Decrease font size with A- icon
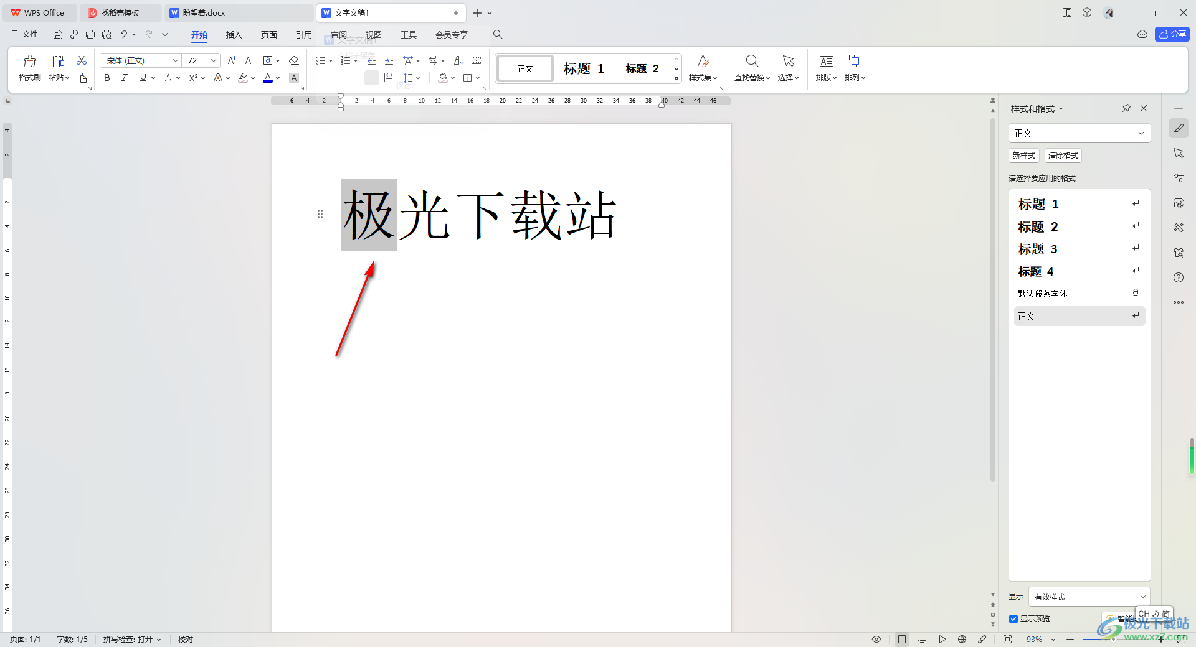This screenshot has width=1196, height=647. click(x=249, y=60)
